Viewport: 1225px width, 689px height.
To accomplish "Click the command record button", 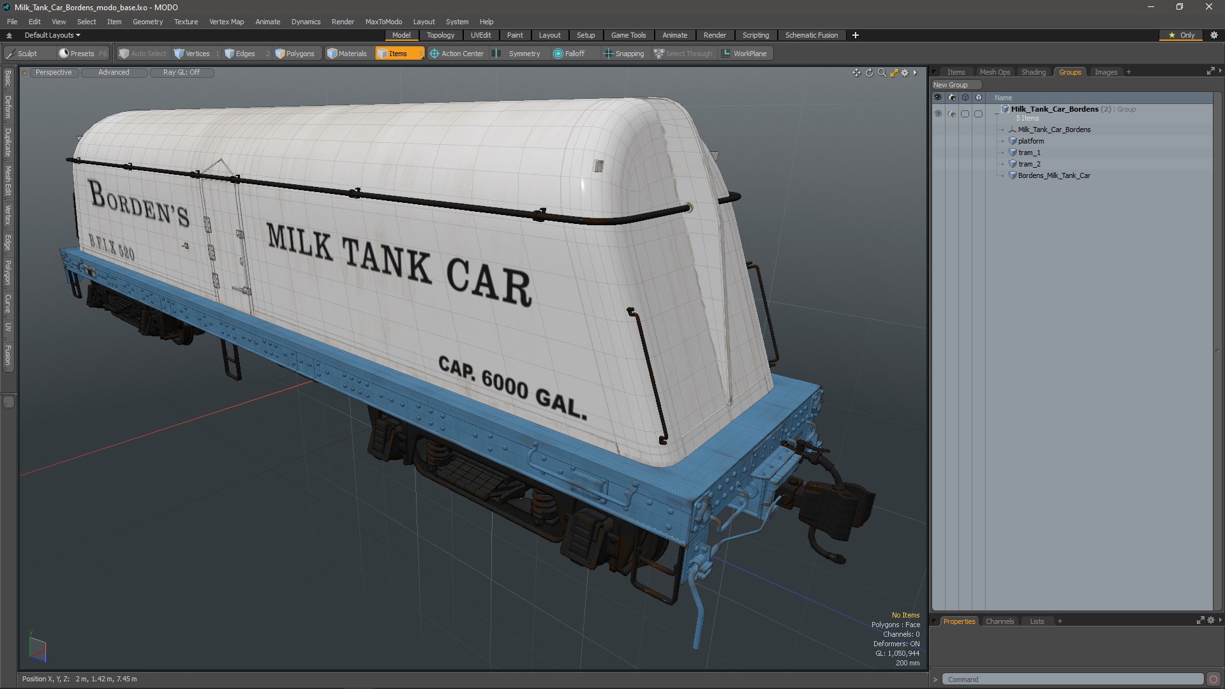I will click(x=1214, y=679).
